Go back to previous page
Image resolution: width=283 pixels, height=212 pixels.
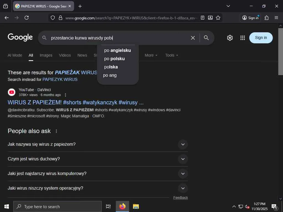pos(7,18)
